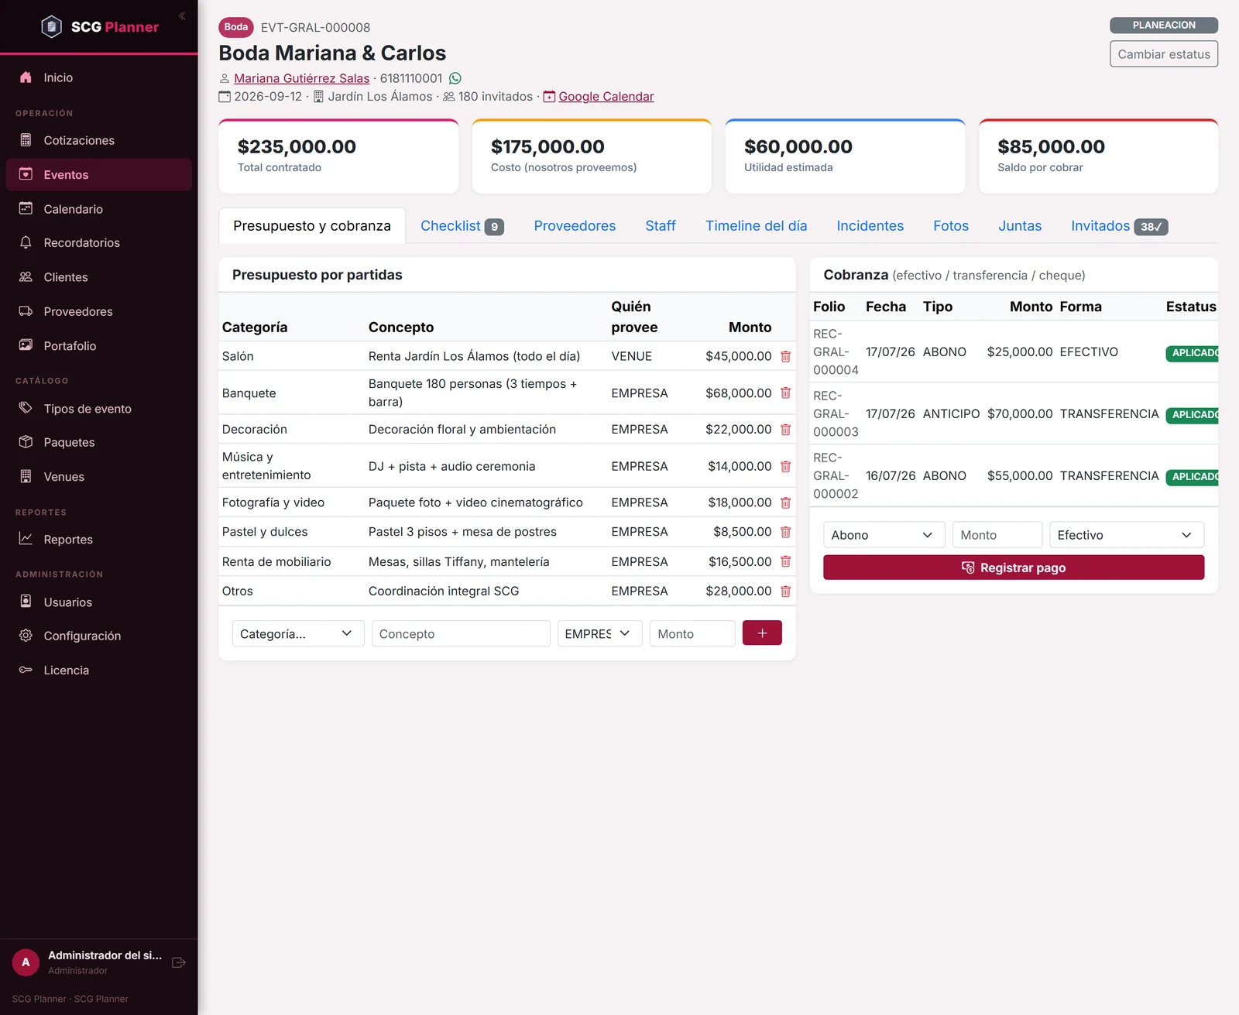Open Mariana Gutiérrez Salas client link
1239x1015 pixels.
301,78
